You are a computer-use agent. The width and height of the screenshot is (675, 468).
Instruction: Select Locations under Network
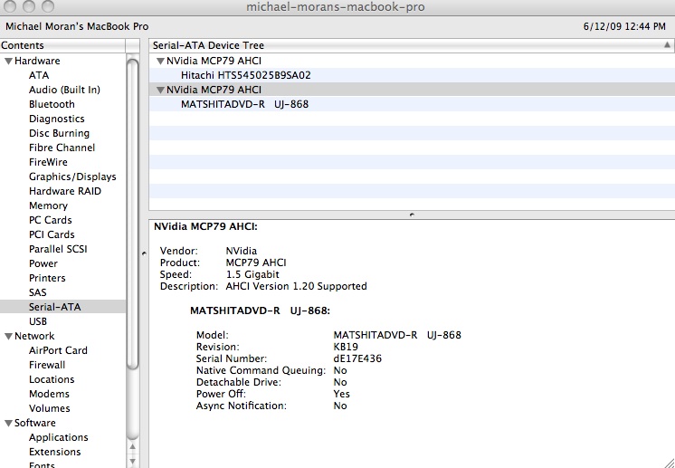52,379
